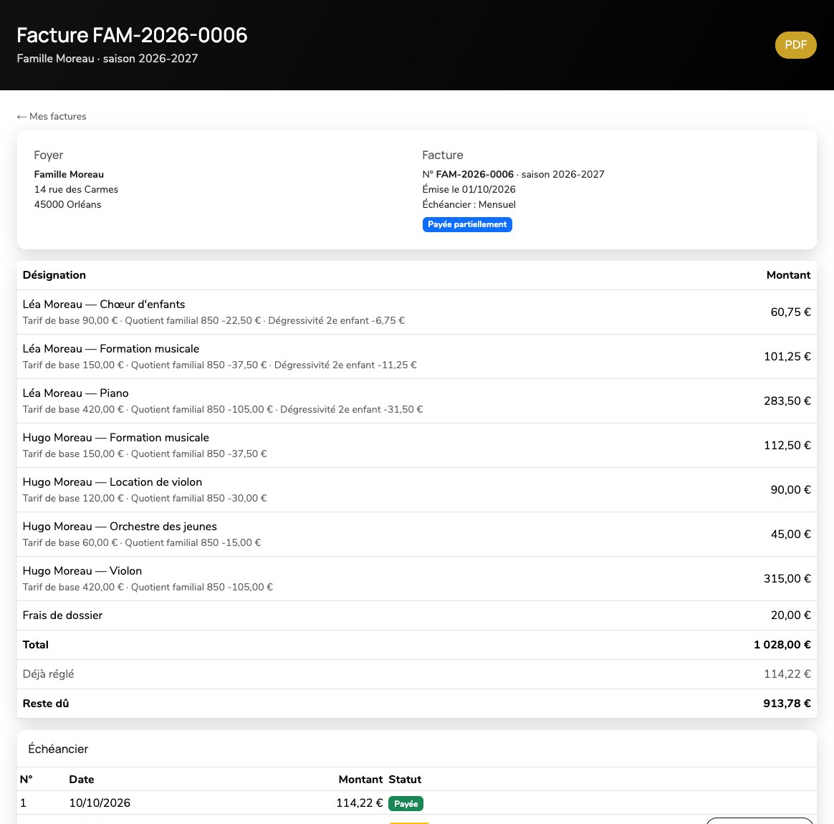
Task: Click the amount 315,00 €
Action: [x=787, y=579]
